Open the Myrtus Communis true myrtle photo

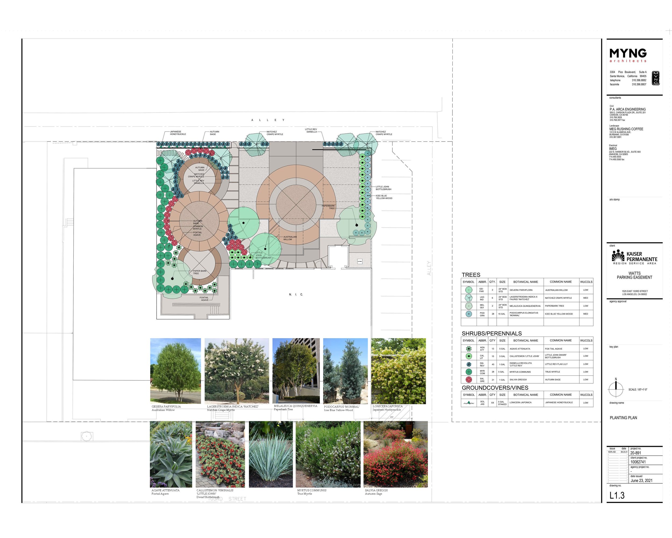(328, 454)
